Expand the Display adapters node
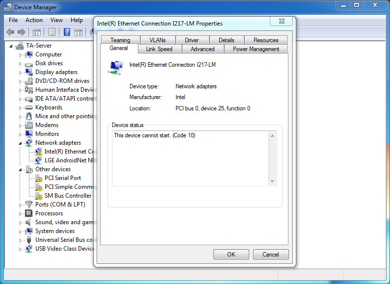Image resolution: width=390 pixels, height=284 pixels. pyautogui.click(x=21, y=73)
